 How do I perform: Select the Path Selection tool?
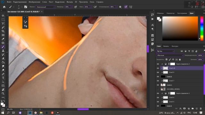tap(3, 82)
